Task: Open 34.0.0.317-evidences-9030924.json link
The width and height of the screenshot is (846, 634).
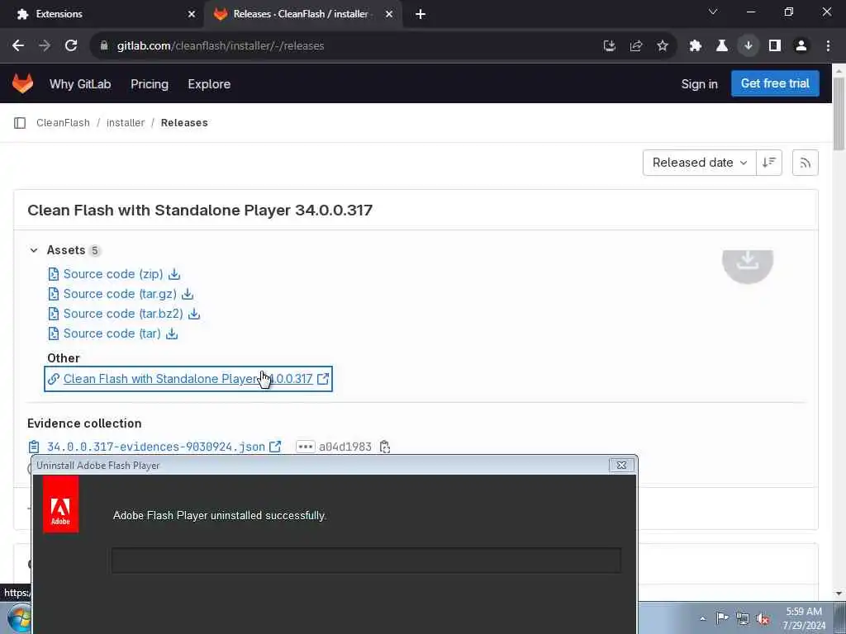Action: pos(156,447)
